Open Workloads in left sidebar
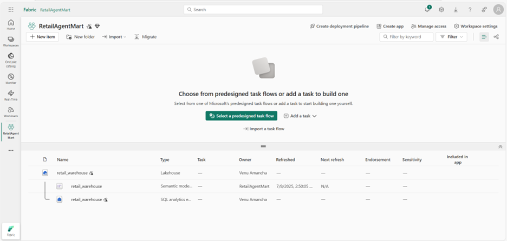Image resolution: width=507 pixels, height=241 pixels. click(11, 112)
